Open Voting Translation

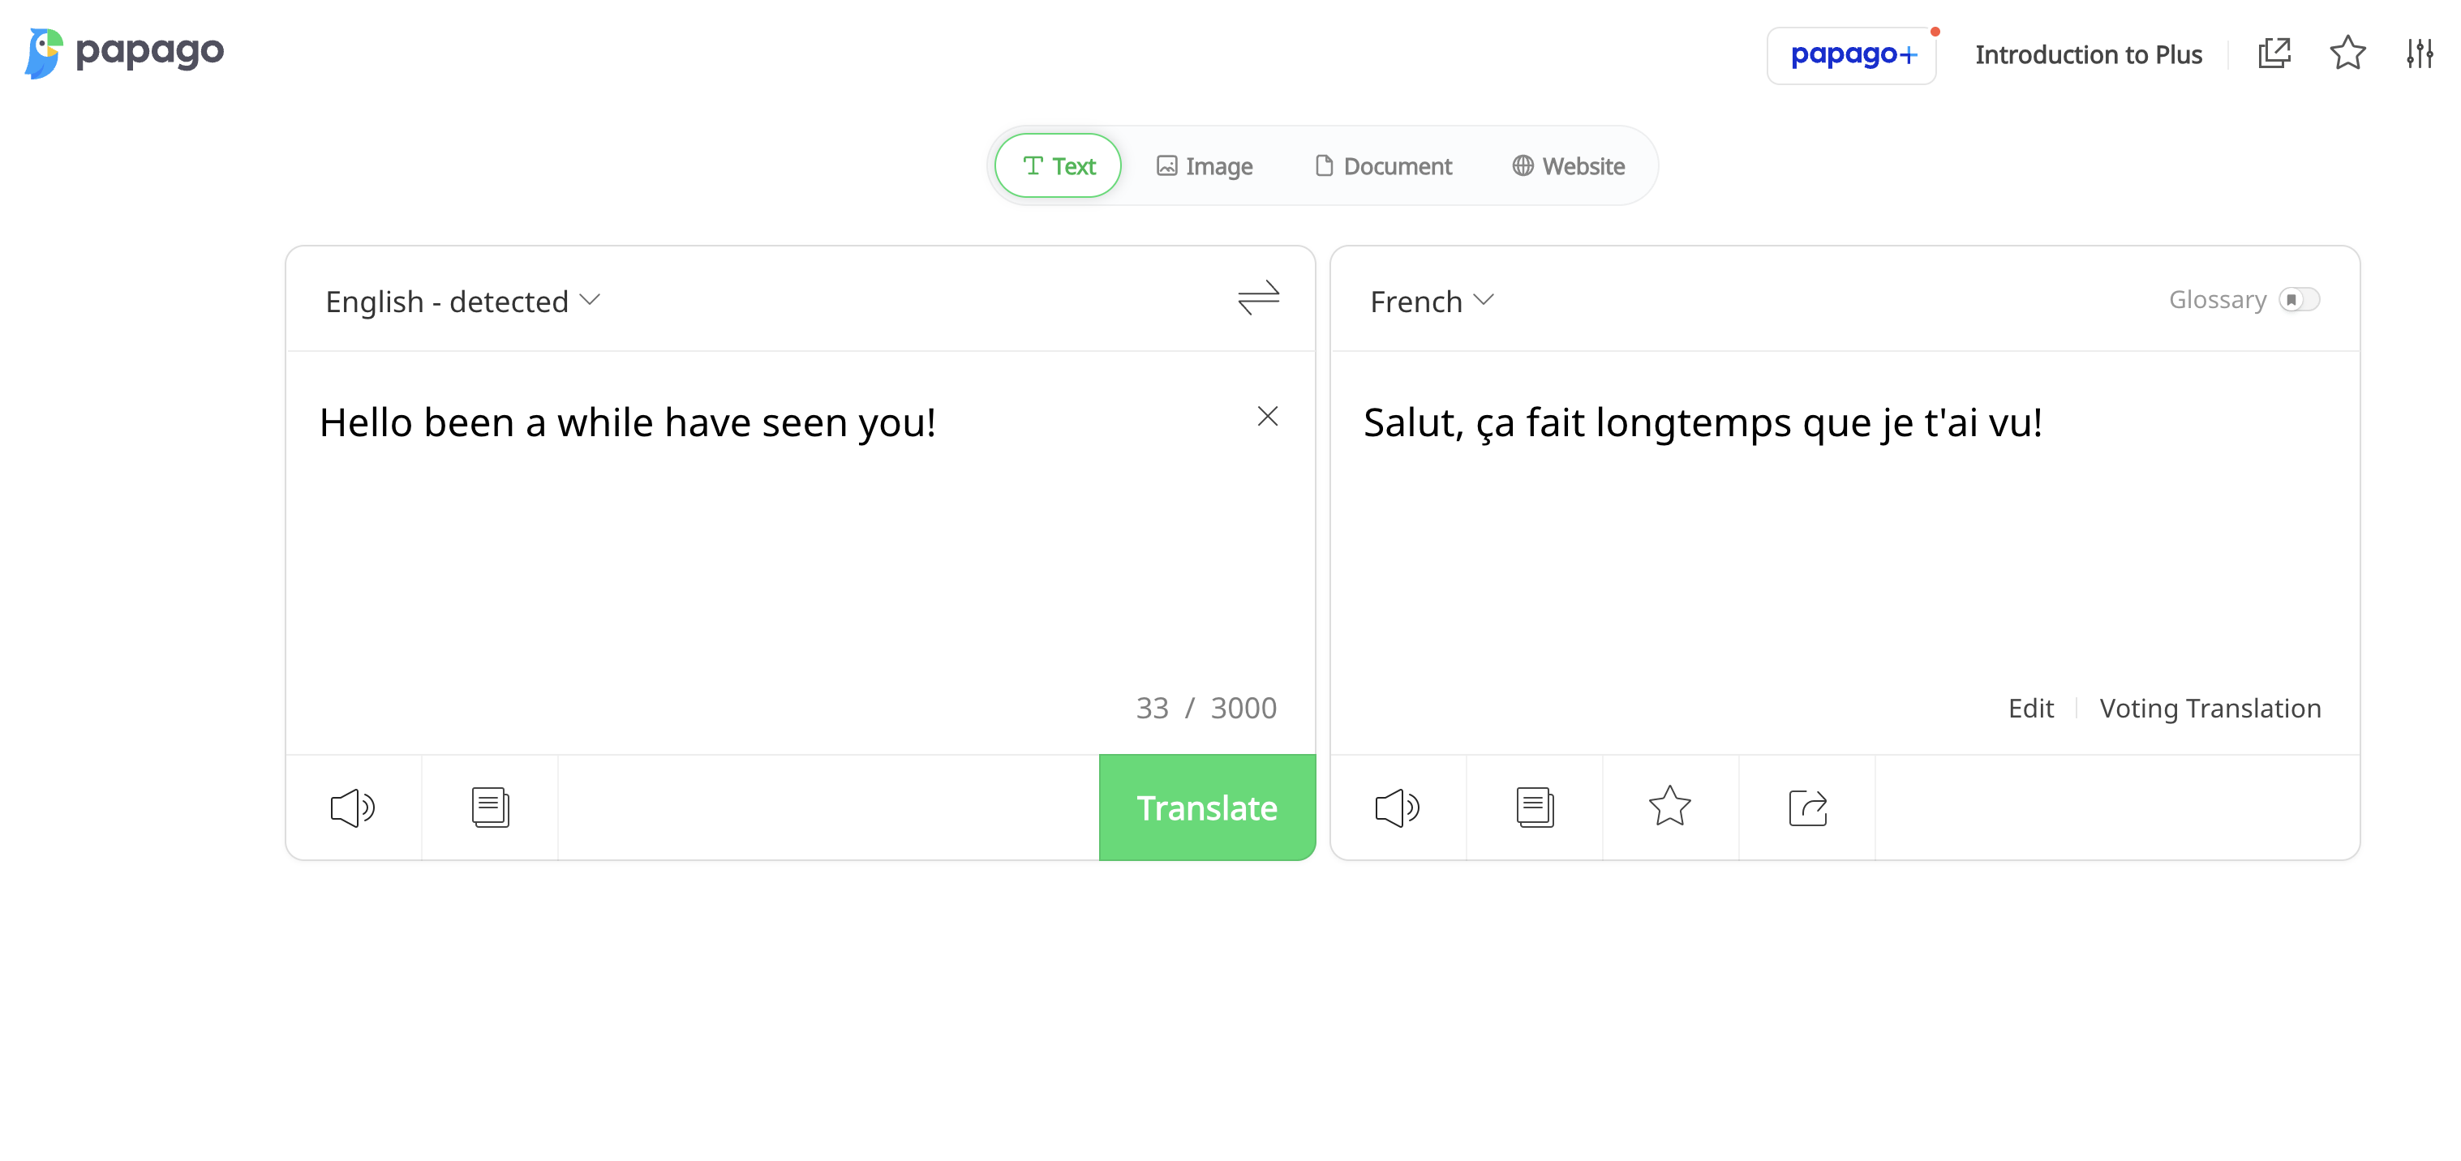2210,708
